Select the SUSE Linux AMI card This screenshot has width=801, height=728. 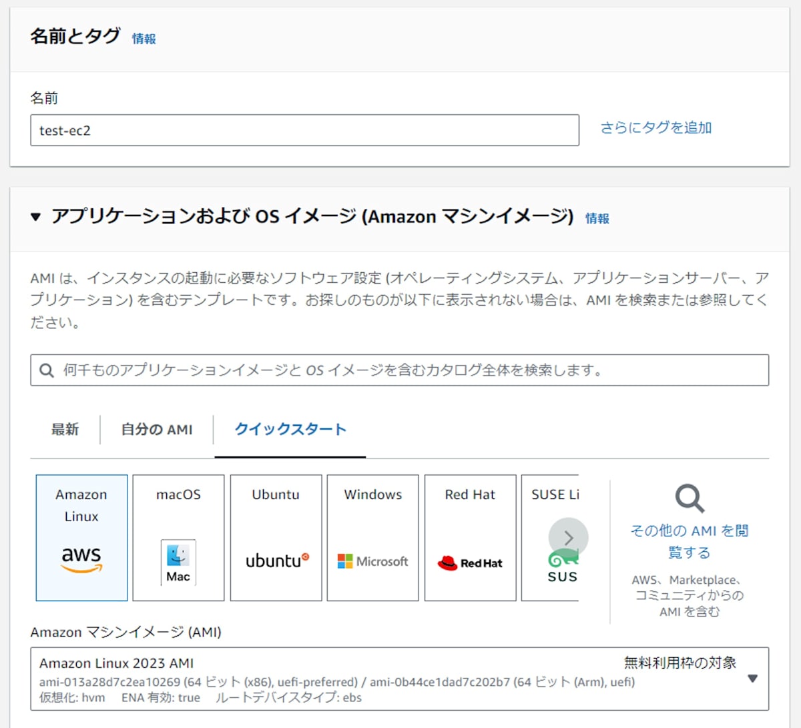(550, 538)
